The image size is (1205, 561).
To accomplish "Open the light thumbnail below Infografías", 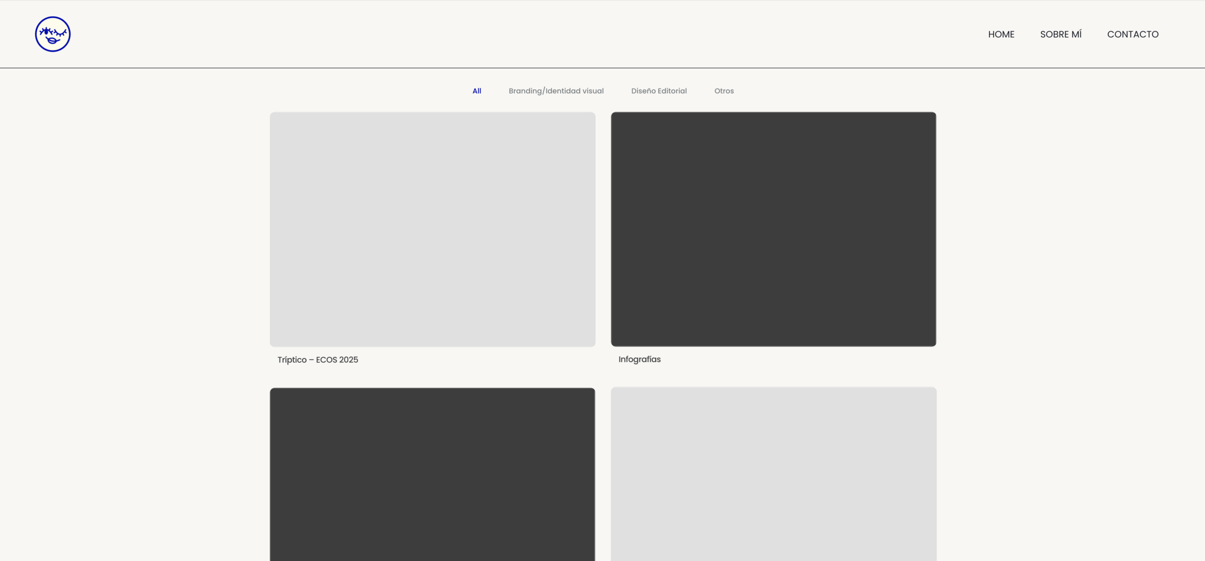I will point(773,474).
